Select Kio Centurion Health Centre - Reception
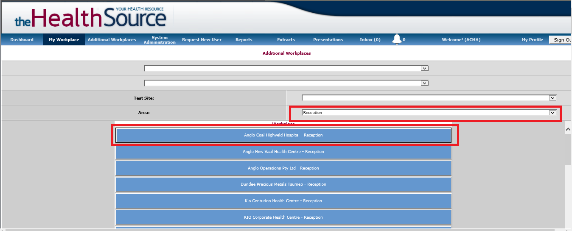Image resolution: width=572 pixels, height=231 pixels. [x=283, y=201]
